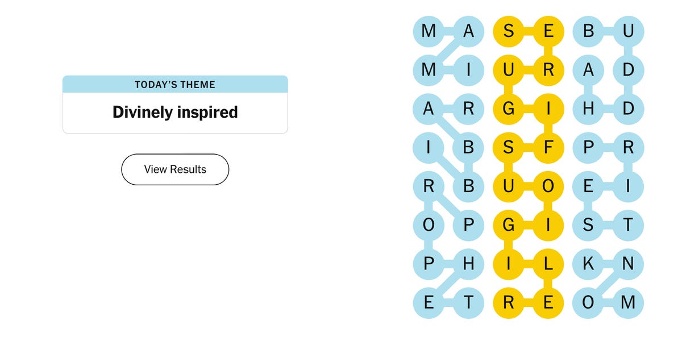Select the O tile in MONK
Viewport: 682px width, 353px height.
[588, 302]
